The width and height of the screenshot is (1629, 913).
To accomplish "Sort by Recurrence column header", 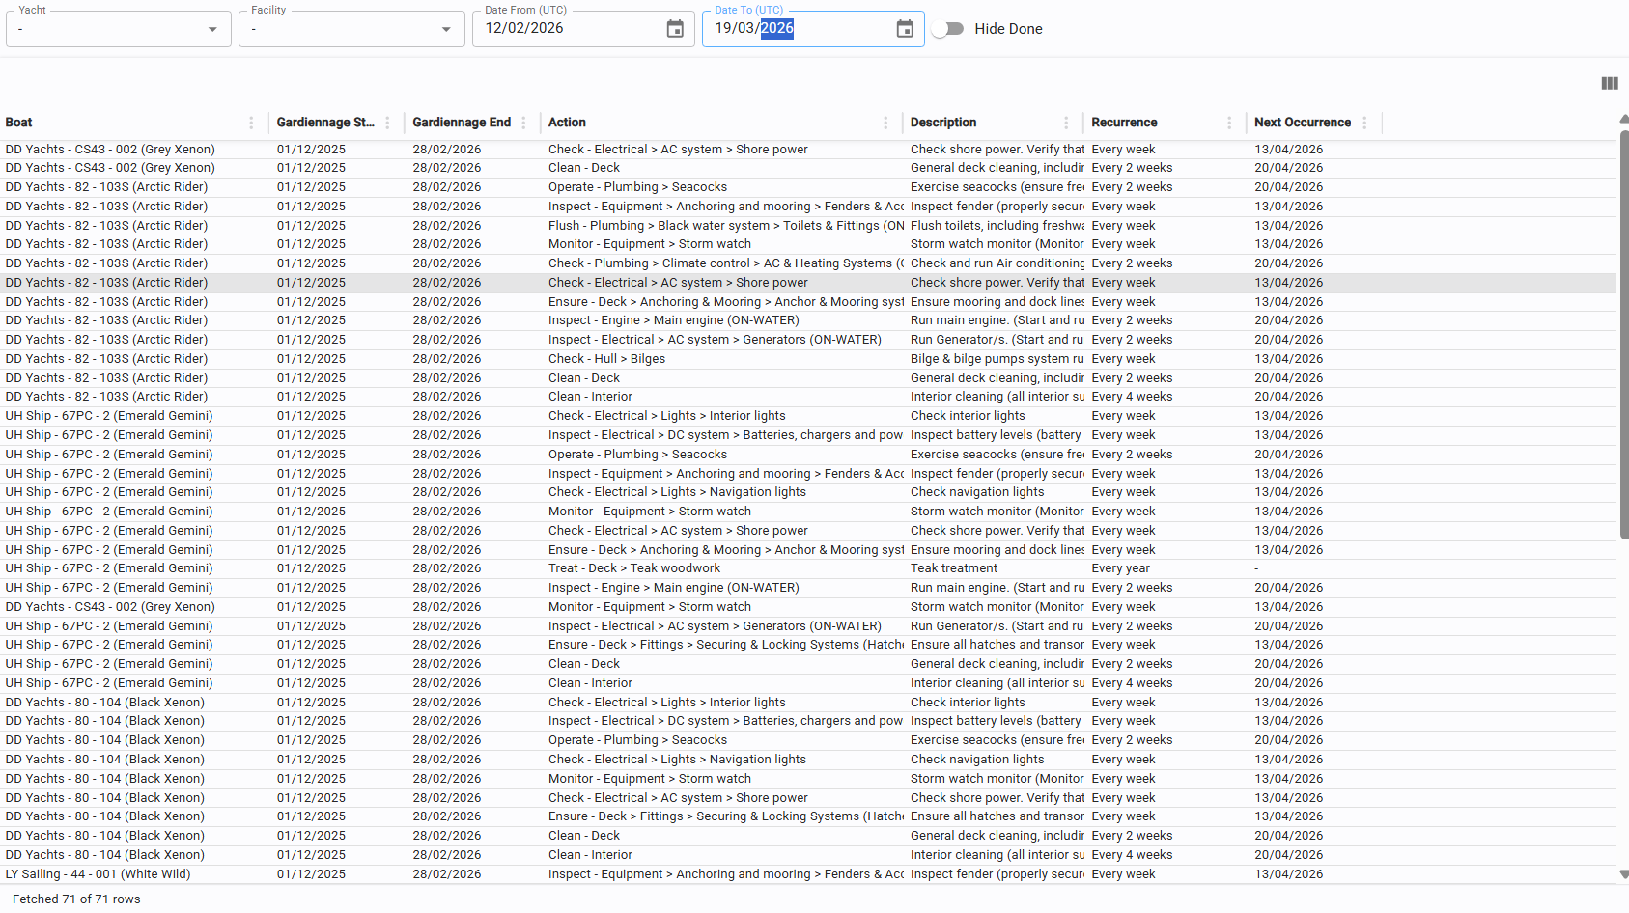I will [1124, 123].
